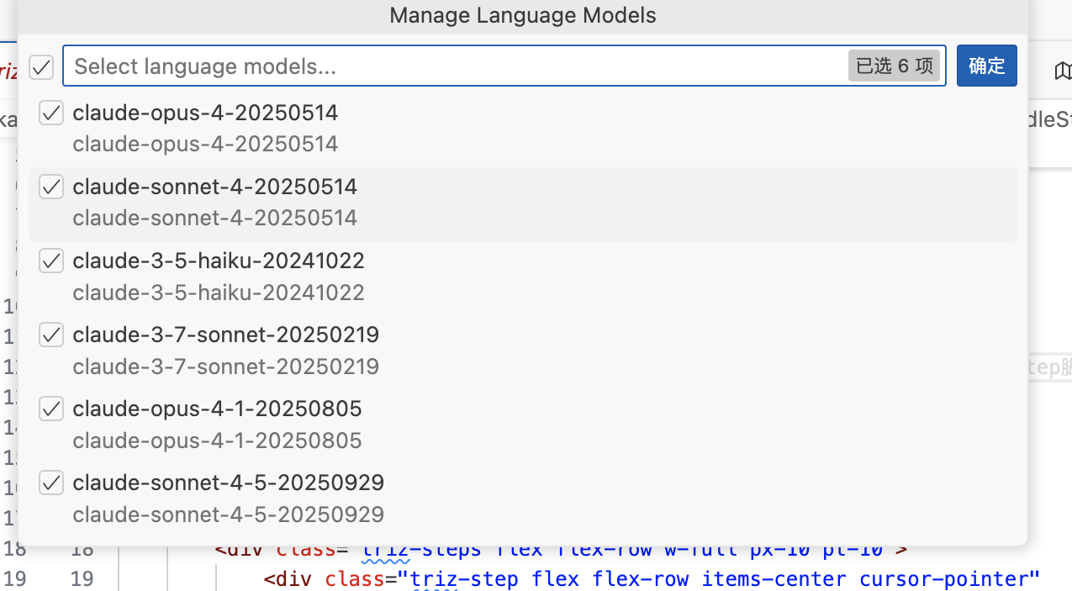The image size is (1072, 591).
Task: Toggle the claude-sonnet-4-5-20250929 checkbox
Action: tap(51, 483)
